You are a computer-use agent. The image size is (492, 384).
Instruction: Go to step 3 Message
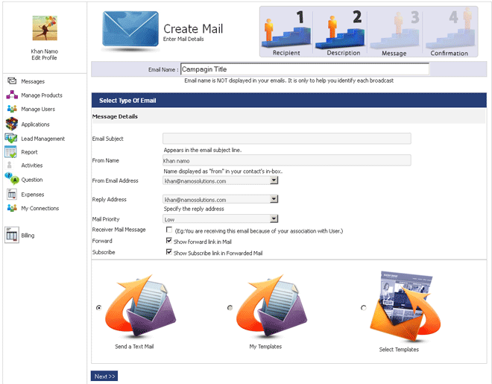tap(395, 33)
